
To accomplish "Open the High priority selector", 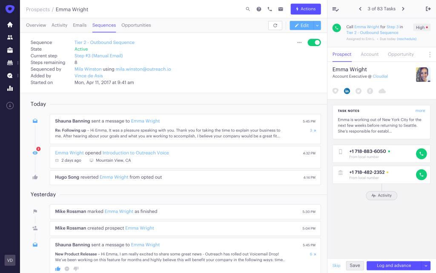I will tap(422, 27).
